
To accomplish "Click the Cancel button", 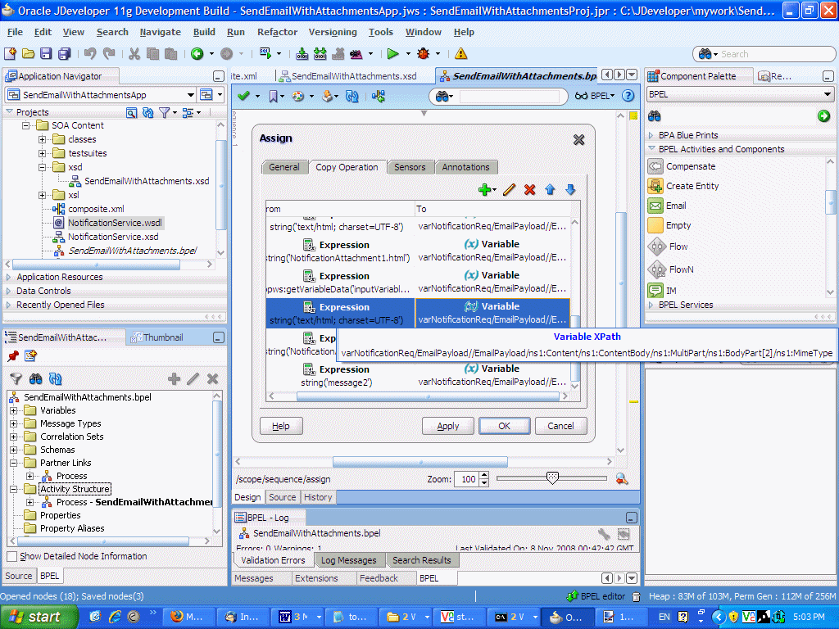I will [x=560, y=426].
